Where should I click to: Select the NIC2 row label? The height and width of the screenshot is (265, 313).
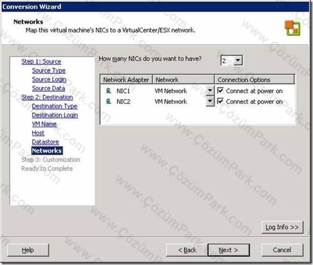click(123, 102)
